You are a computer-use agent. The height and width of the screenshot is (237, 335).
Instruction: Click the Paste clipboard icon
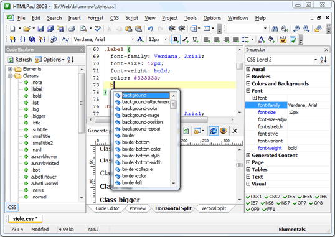[x=128, y=29]
